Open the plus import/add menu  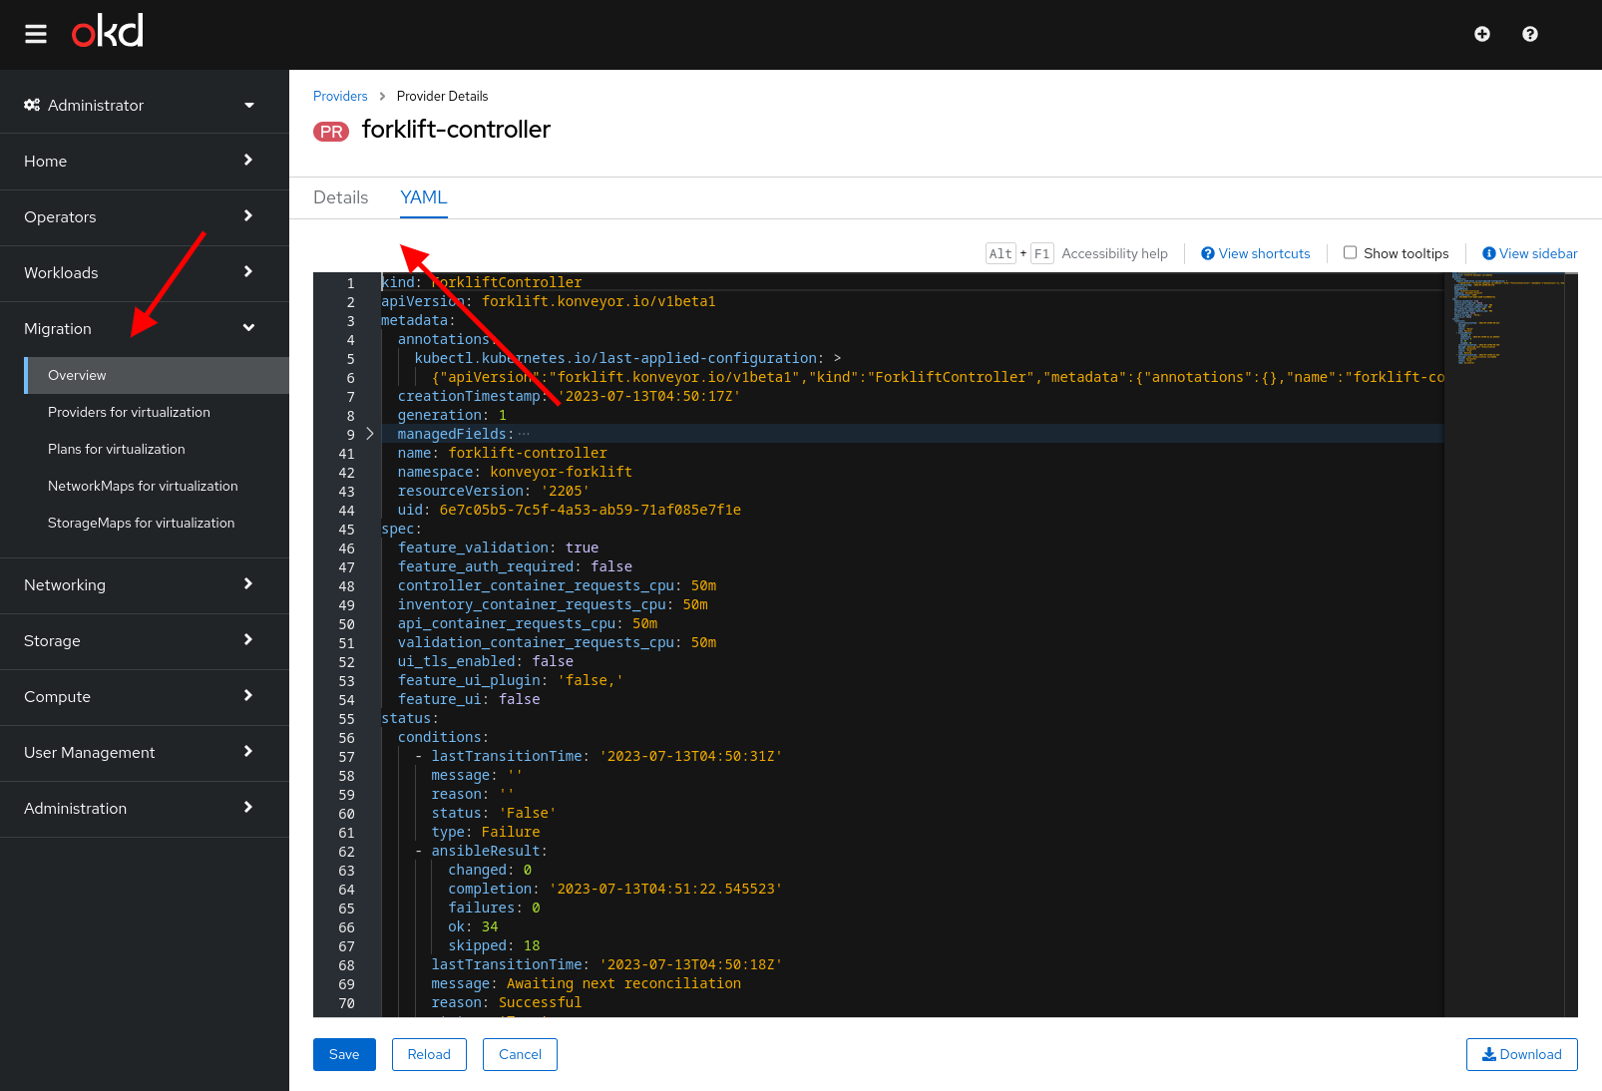pyautogui.click(x=1482, y=34)
